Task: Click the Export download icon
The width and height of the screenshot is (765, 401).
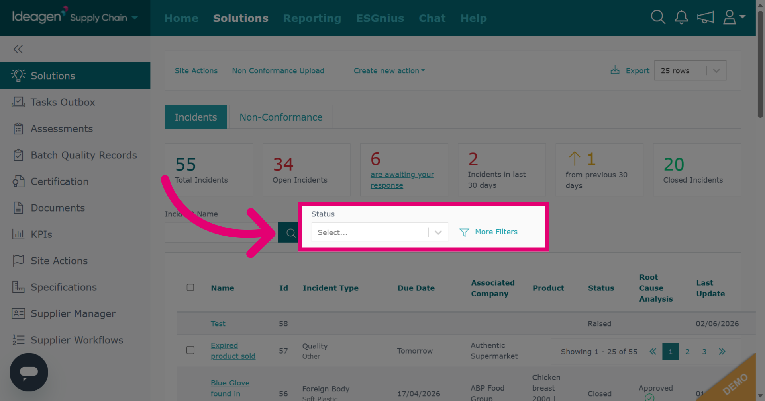Action: [x=615, y=70]
